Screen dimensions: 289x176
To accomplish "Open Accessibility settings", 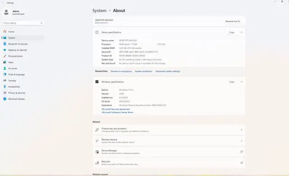I will click(x=23, y=87).
